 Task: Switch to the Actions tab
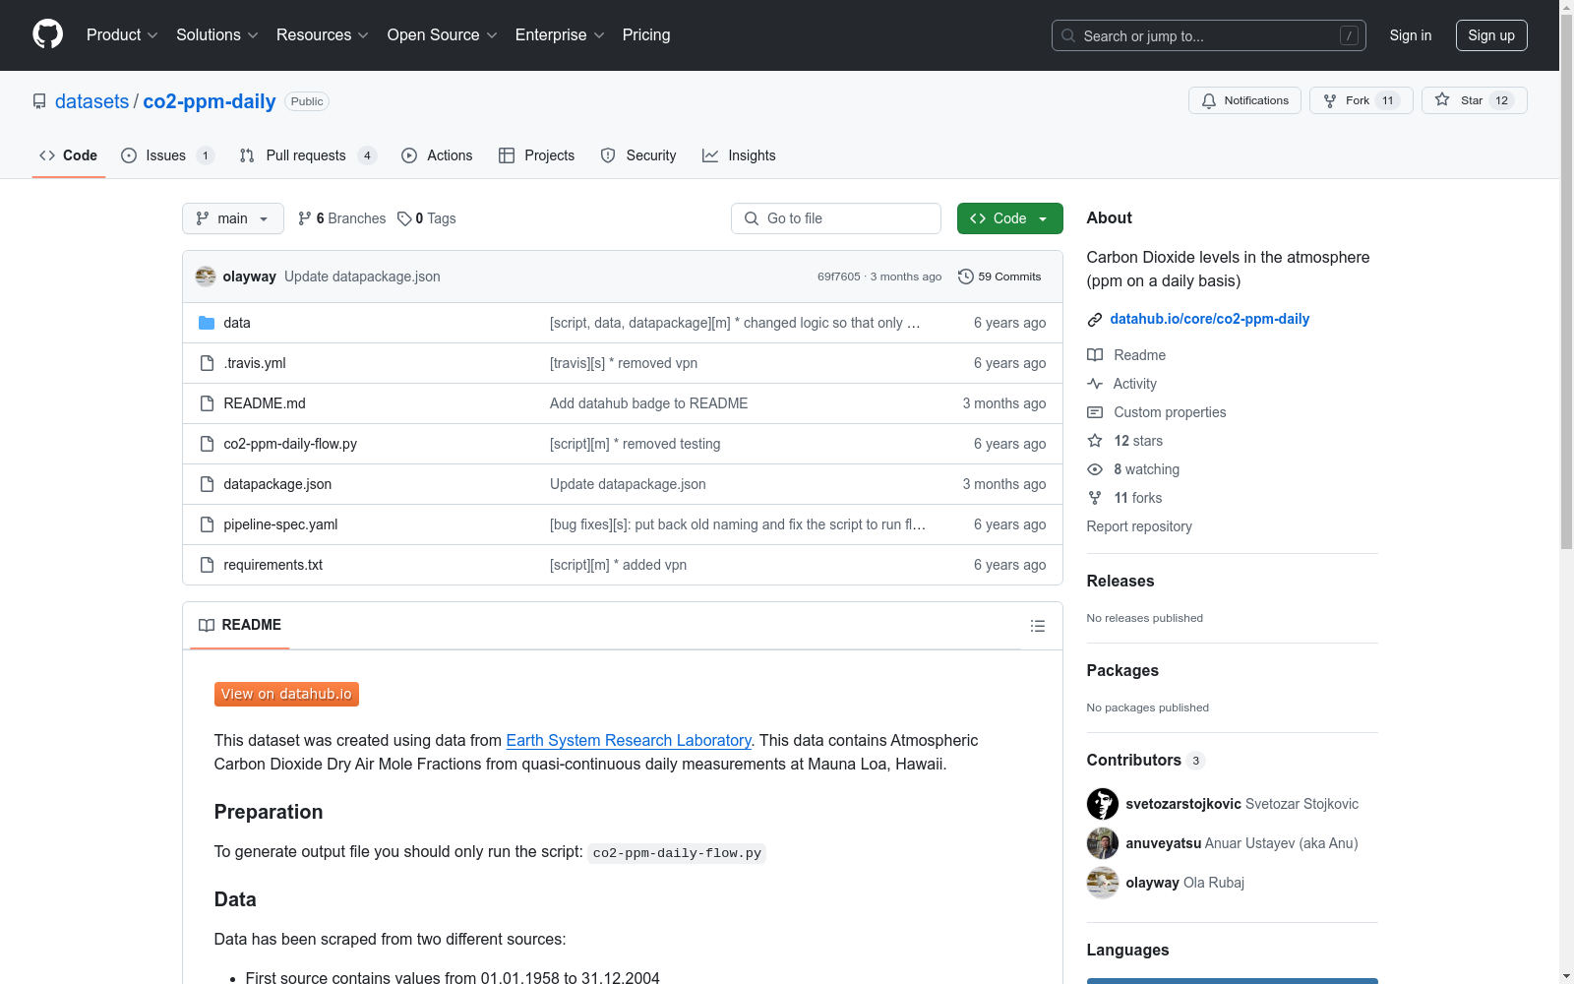pos(438,155)
